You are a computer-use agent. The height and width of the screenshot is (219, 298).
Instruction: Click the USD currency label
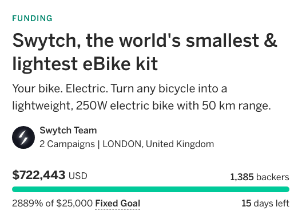pos(78,176)
